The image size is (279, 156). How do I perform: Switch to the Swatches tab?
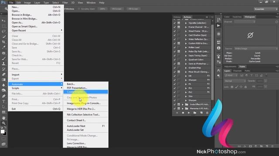point(237,17)
